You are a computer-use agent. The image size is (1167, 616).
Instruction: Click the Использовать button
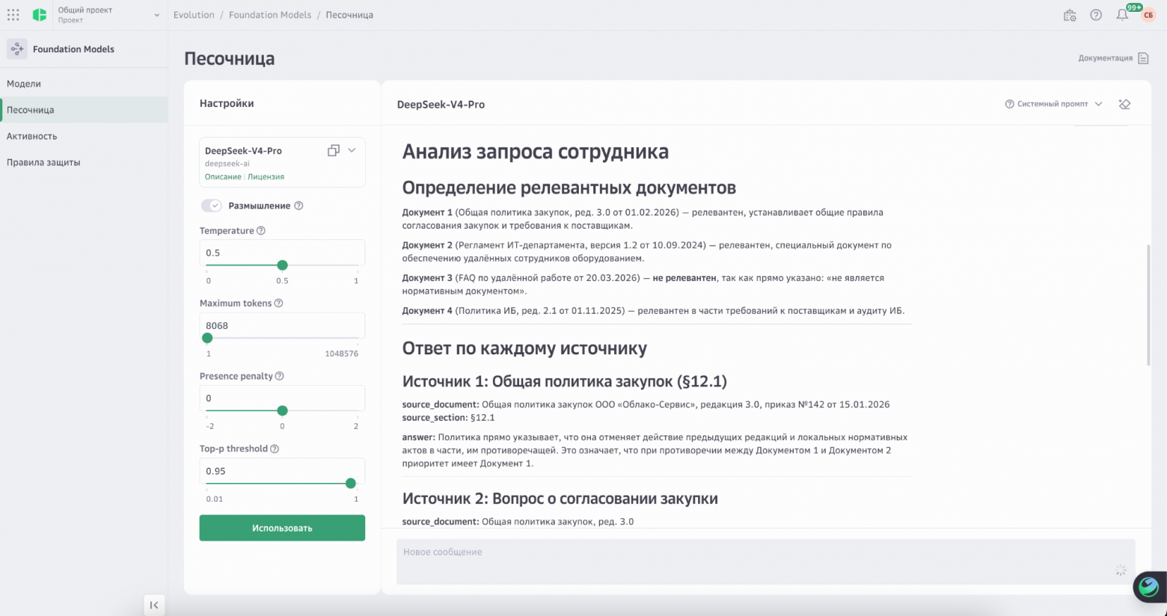(282, 528)
